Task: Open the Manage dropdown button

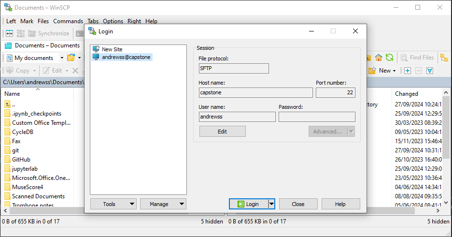Action: pos(163,204)
